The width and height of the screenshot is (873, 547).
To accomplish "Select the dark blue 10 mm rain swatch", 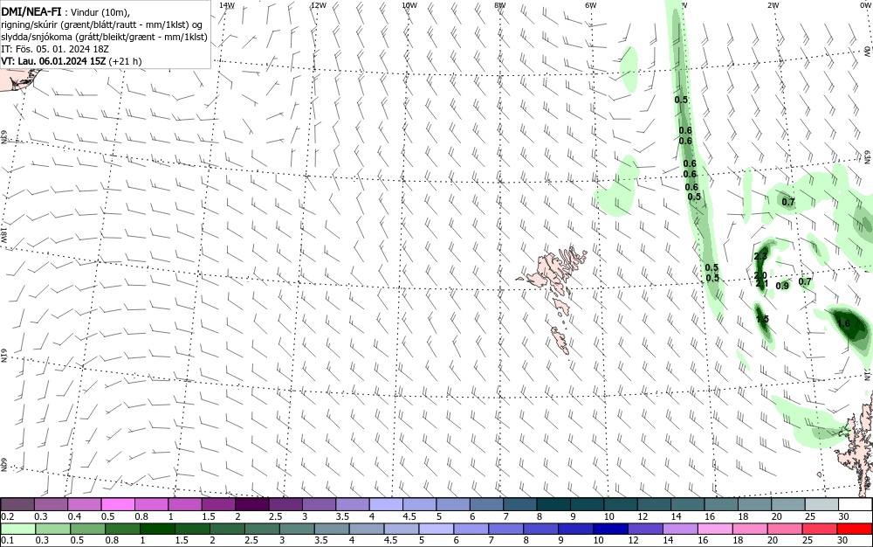I will pyautogui.click(x=611, y=529).
